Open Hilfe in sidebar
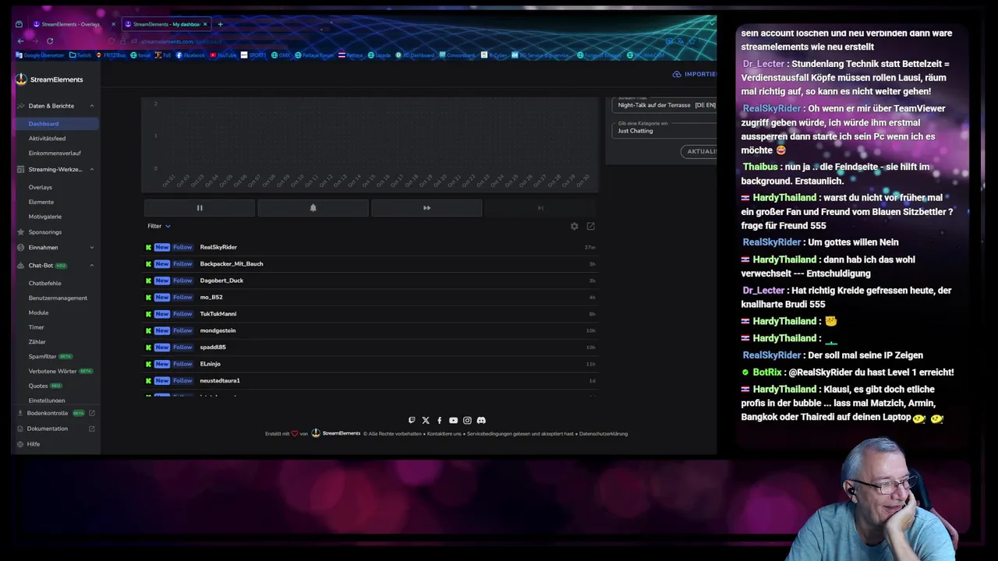 [x=33, y=444]
